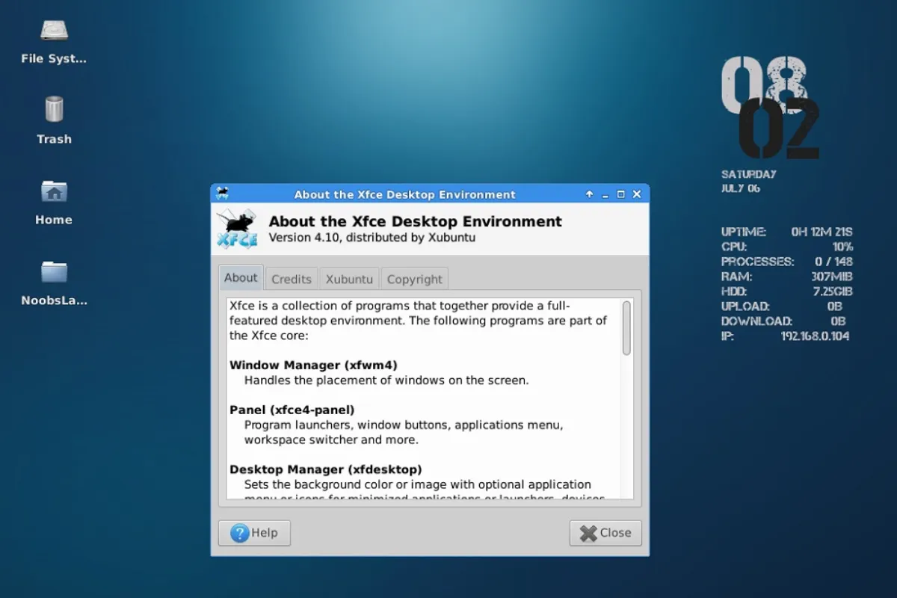897x598 pixels.
Task: Click the SATURDAY day label
Action: [x=749, y=174]
